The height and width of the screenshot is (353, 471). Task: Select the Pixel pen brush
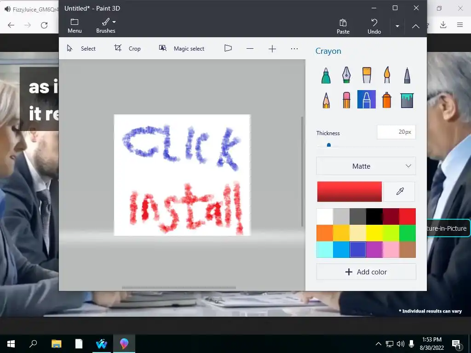click(407, 75)
